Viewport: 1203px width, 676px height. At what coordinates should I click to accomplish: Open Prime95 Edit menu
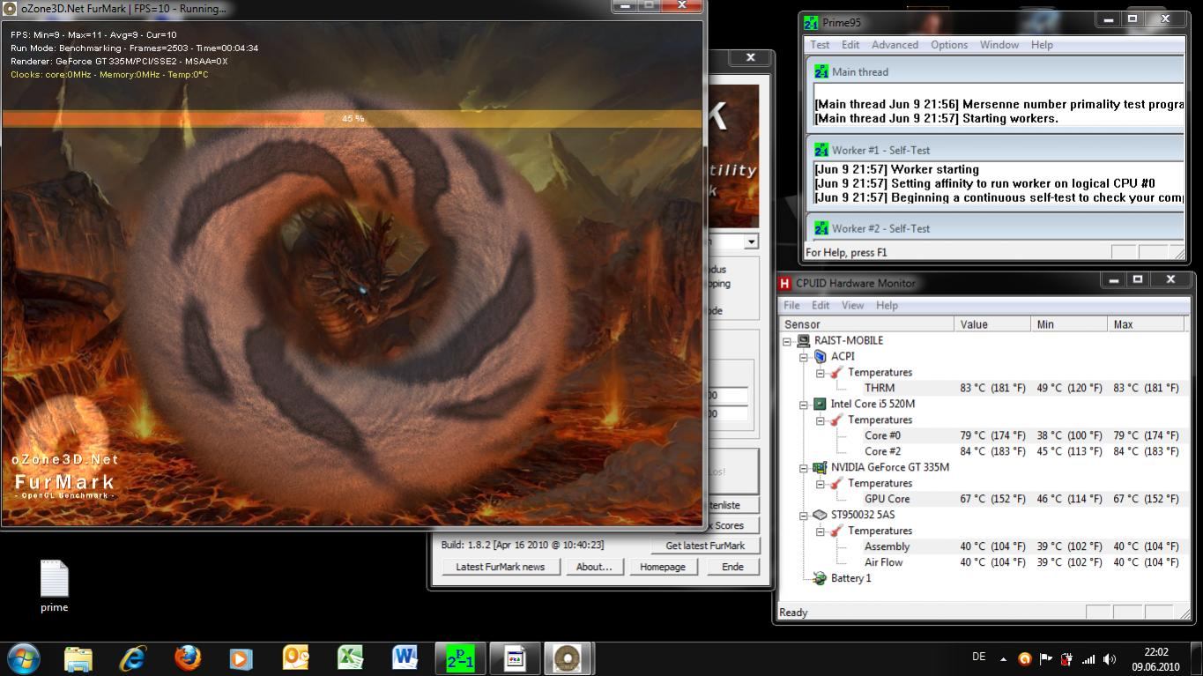[850, 45]
